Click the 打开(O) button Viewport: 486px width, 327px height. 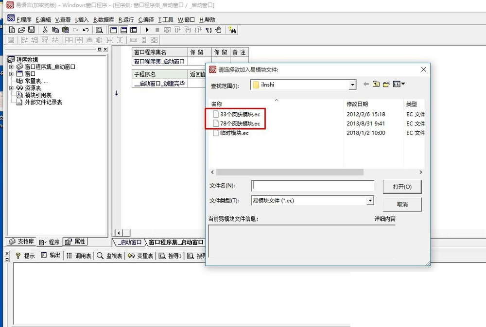tap(402, 187)
